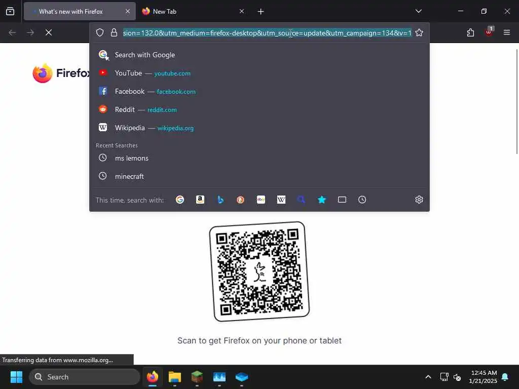Image resolution: width=519 pixels, height=389 pixels.
Task: Select the blue magnifier search engine
Action: [301, 200]
